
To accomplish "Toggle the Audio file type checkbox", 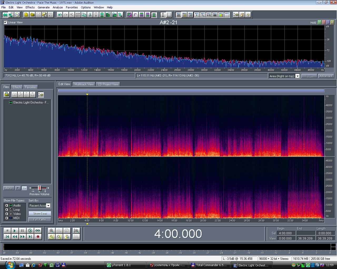I will click(x=7, y=205).
